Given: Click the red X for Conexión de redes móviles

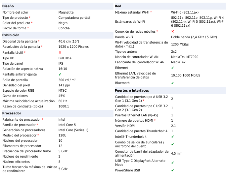Looking at the screenshot, I should pos(173,31).
